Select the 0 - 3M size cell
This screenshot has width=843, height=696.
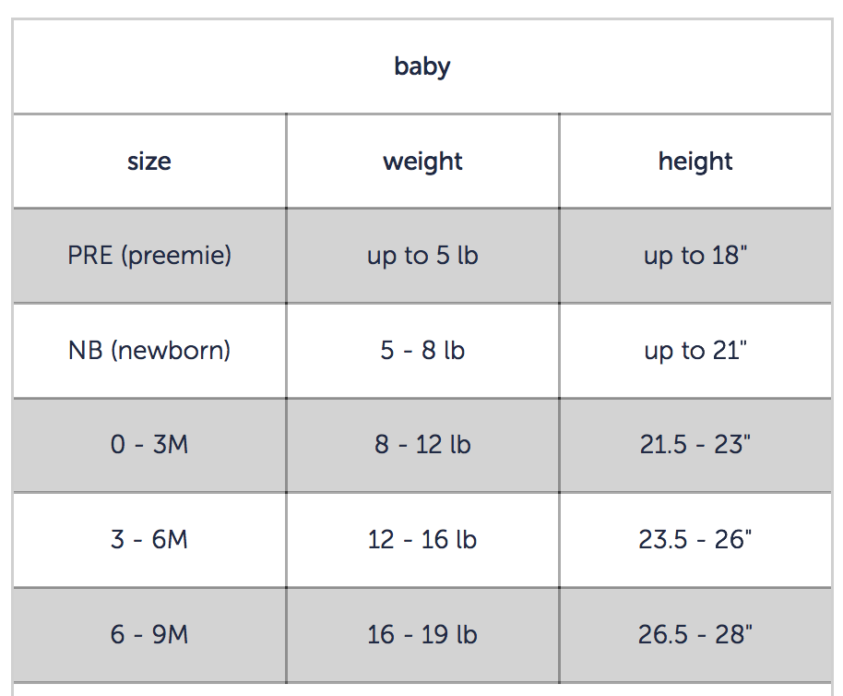(149, 445)
